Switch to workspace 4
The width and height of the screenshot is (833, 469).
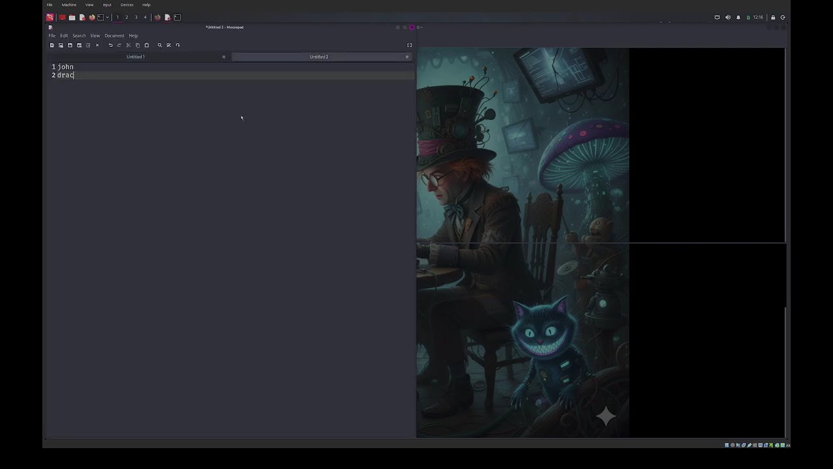point(145,17)
